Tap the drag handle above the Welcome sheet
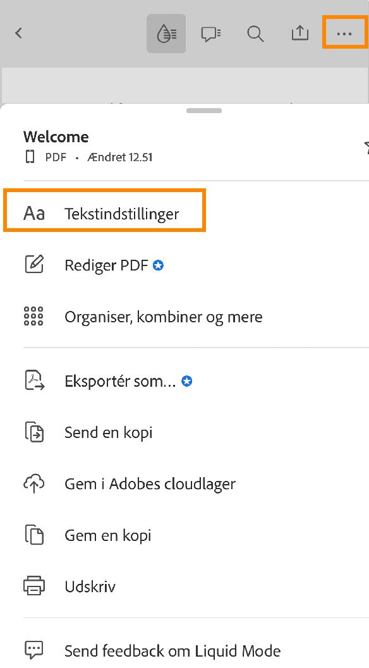This screenshot has height=668, width=369. pos(203,110)
